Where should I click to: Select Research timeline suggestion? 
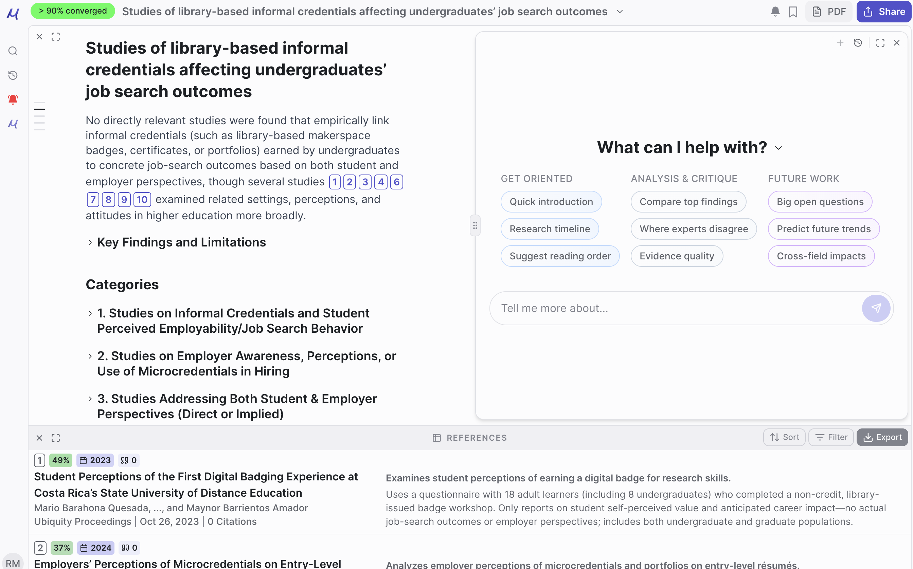pos(550,229)
